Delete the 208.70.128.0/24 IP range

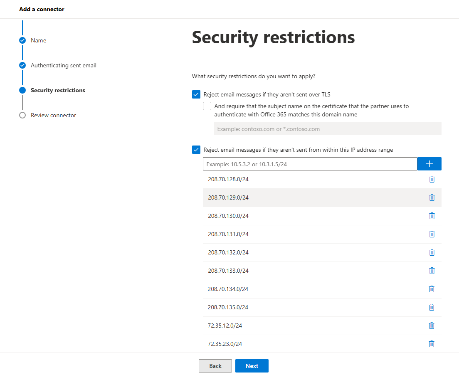432,179
